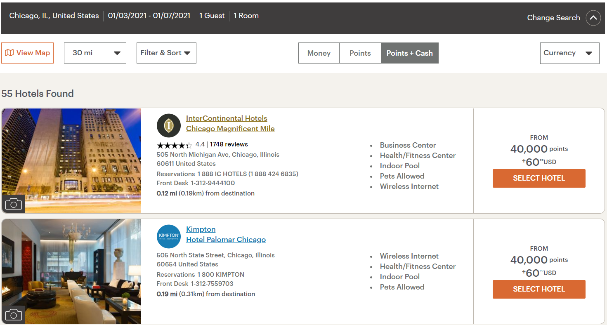Open the 30 mi distance dropdown
The image size is (607, 325).
tap(95, 53)
